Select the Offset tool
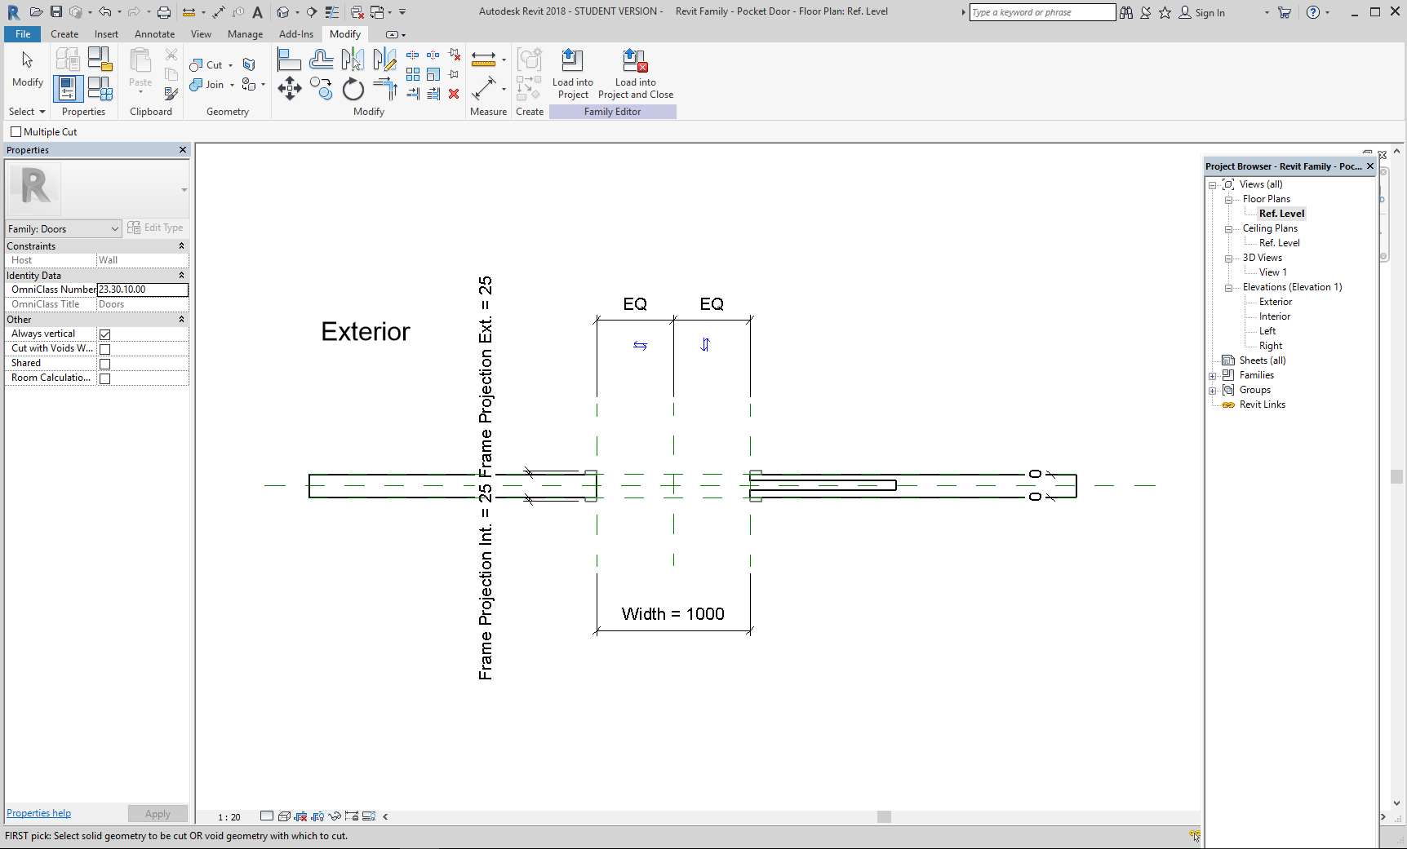Image resolution: width=1407 pixels, height=849 pixels. point(321,60)
